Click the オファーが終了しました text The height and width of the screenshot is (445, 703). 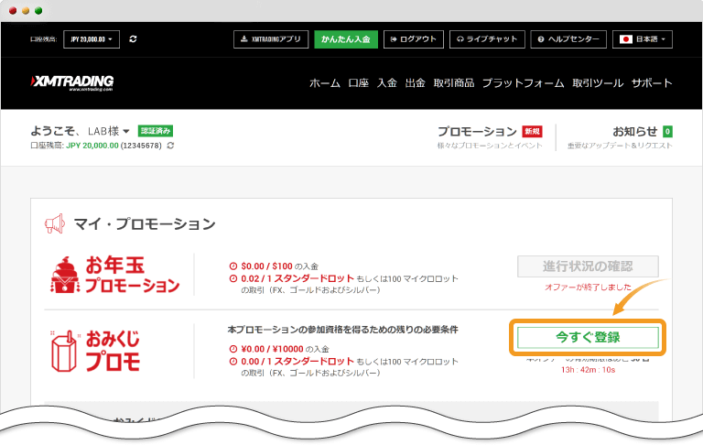coord(588,288)
